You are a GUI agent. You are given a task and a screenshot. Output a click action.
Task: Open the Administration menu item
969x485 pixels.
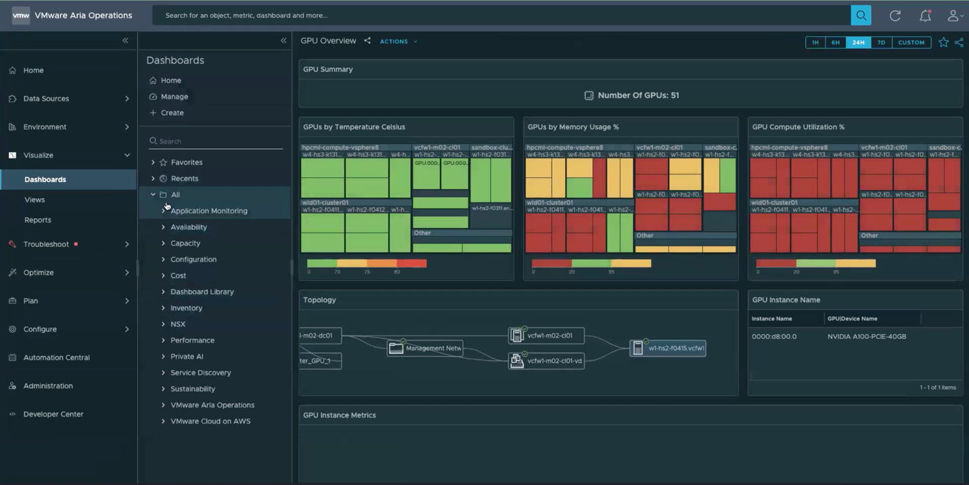pos(47,386)
